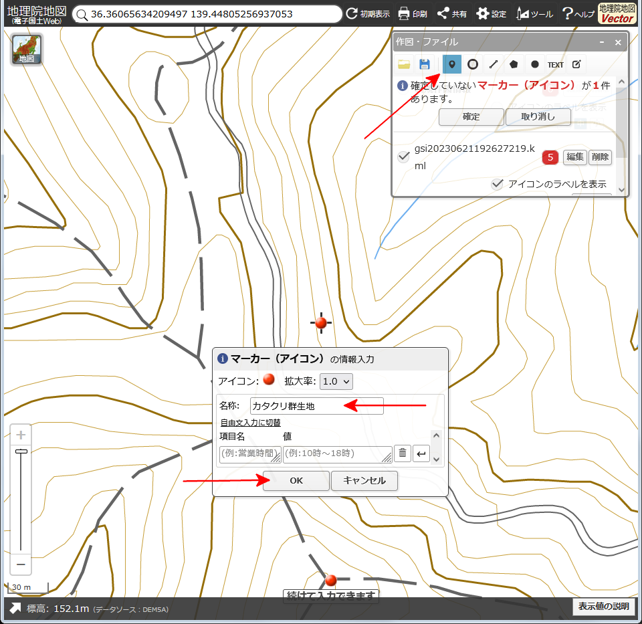Select the freehand edit tool
Image resolution: width=642 pixels, height=624 pixels.
[x=576, y=64]
